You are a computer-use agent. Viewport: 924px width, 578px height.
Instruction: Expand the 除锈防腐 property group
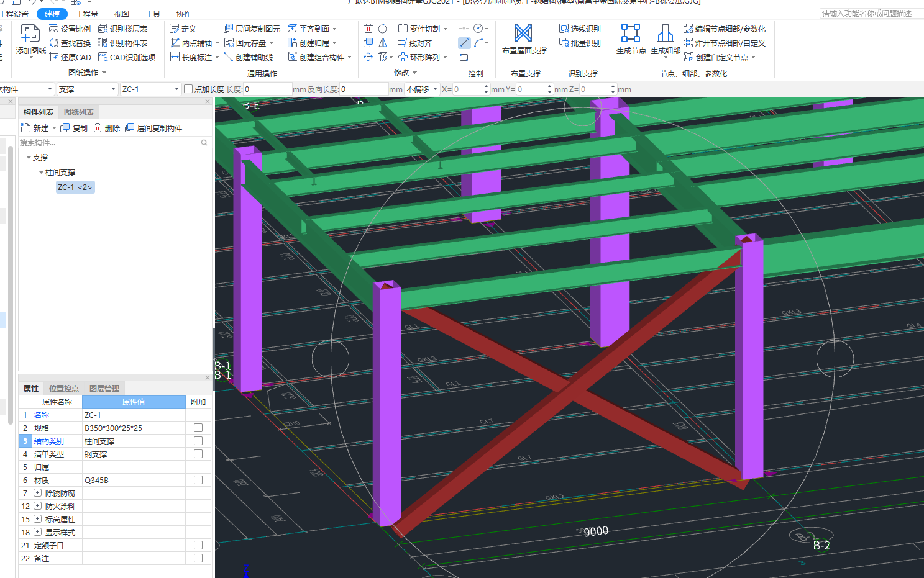tap(37, 493)
